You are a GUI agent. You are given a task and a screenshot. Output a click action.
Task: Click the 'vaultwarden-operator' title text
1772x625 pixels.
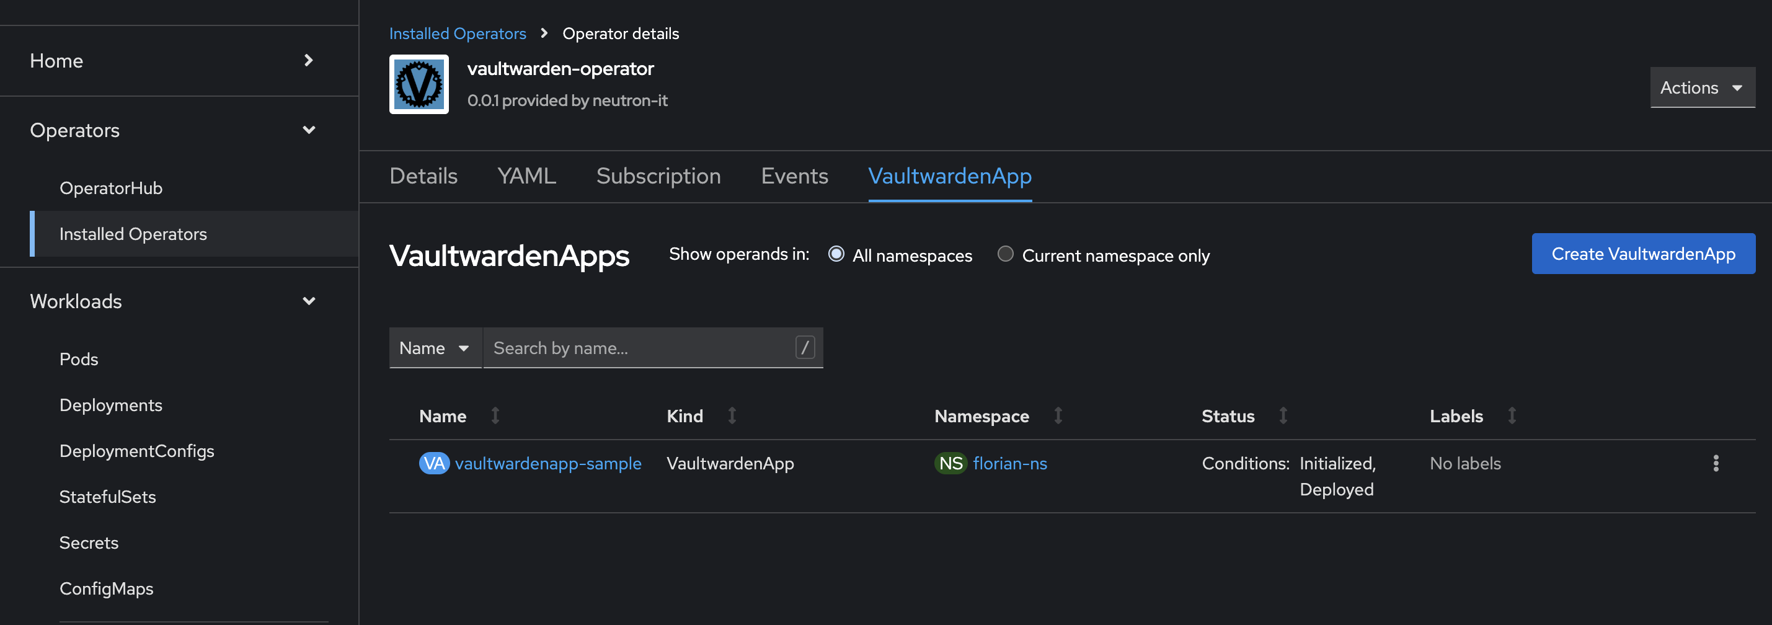[560, 69]
